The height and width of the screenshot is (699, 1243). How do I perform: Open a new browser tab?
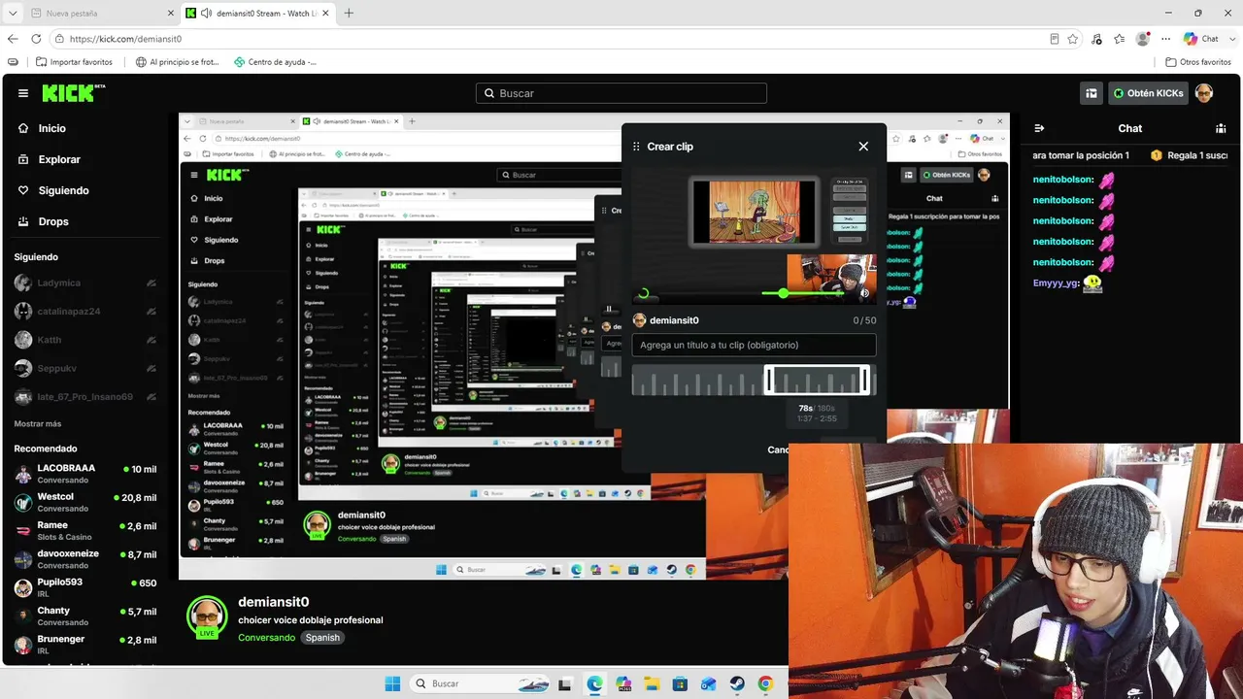click(x=349, y=13)
